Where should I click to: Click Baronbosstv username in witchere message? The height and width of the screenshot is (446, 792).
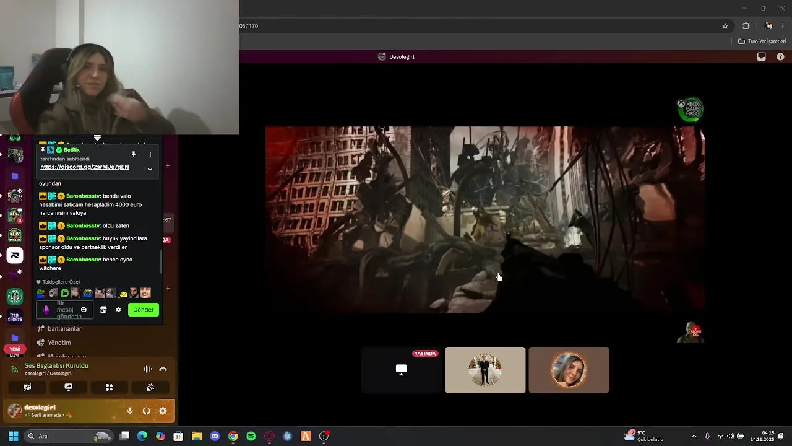(x=83, y=260)
